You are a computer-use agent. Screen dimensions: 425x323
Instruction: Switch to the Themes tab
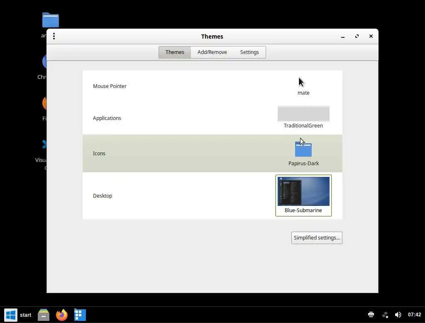tap(175, 52)
